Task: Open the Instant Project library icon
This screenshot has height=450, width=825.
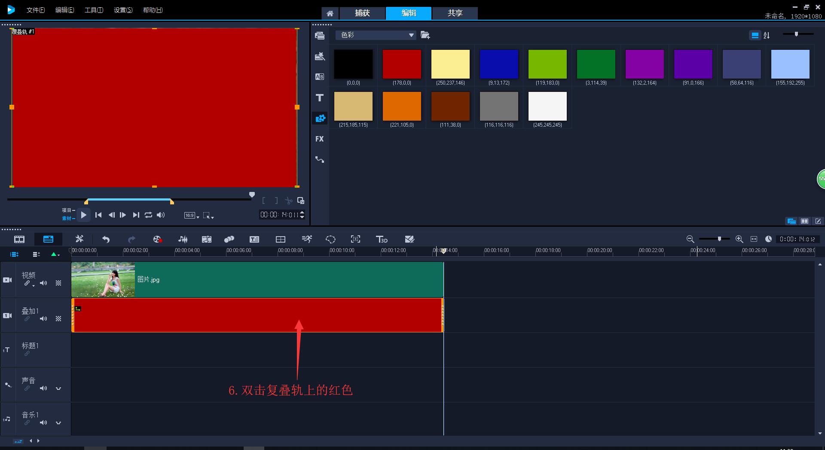Action: tap(320, 56)
